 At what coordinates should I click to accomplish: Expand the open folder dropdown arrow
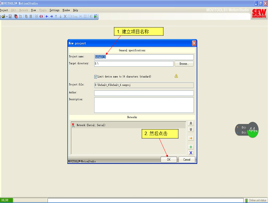point(7,17)
